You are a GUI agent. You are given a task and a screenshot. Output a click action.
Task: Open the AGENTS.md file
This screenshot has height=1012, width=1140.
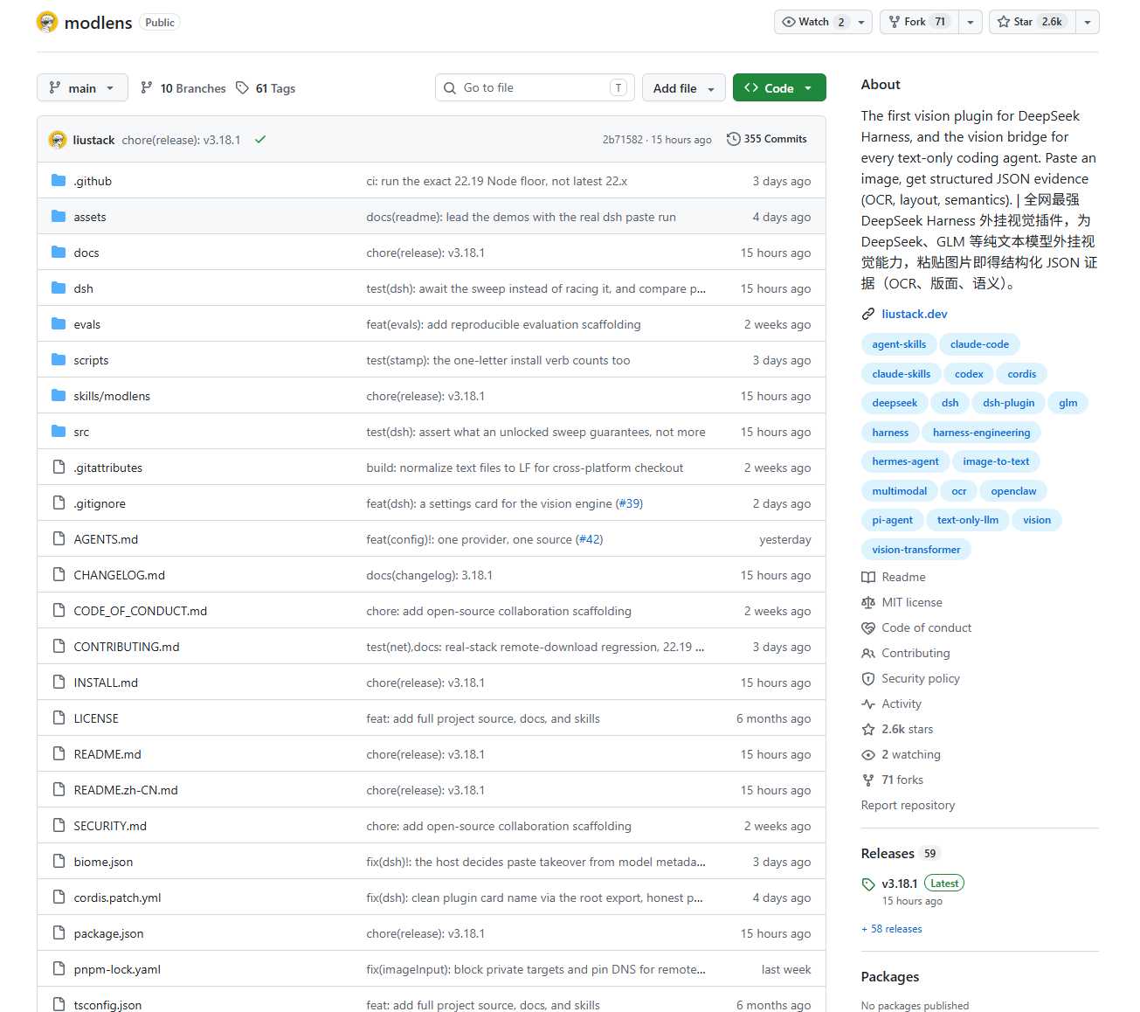click(106, 539)
